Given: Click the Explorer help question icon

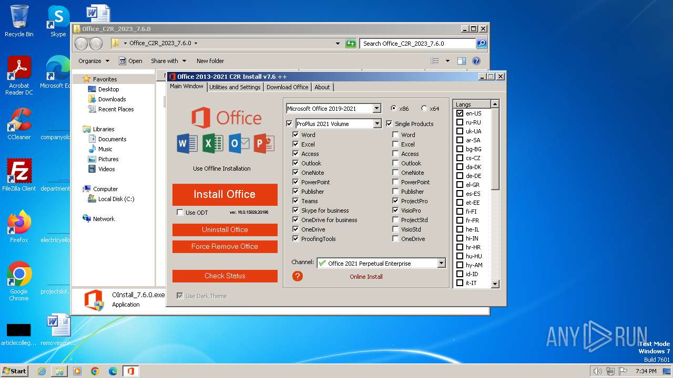Looking at the screenshot, I should pyautogui.click(x=476, y=61).
